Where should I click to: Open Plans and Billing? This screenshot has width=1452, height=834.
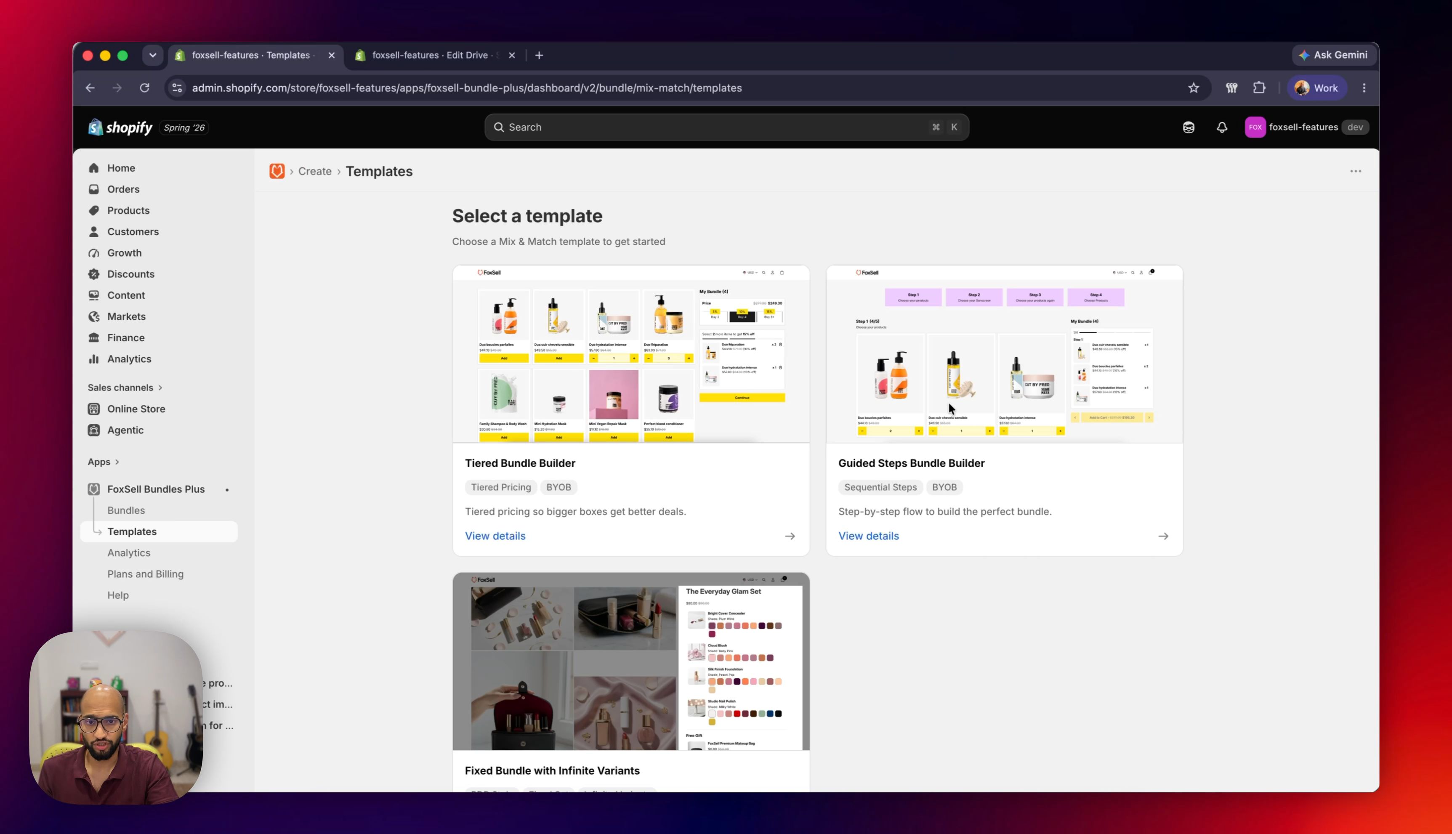coord(146,574)
